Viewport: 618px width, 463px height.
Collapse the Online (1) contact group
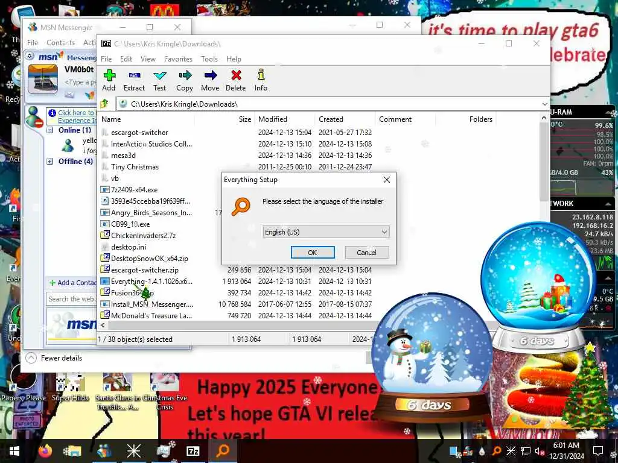[x=50, y=130]
